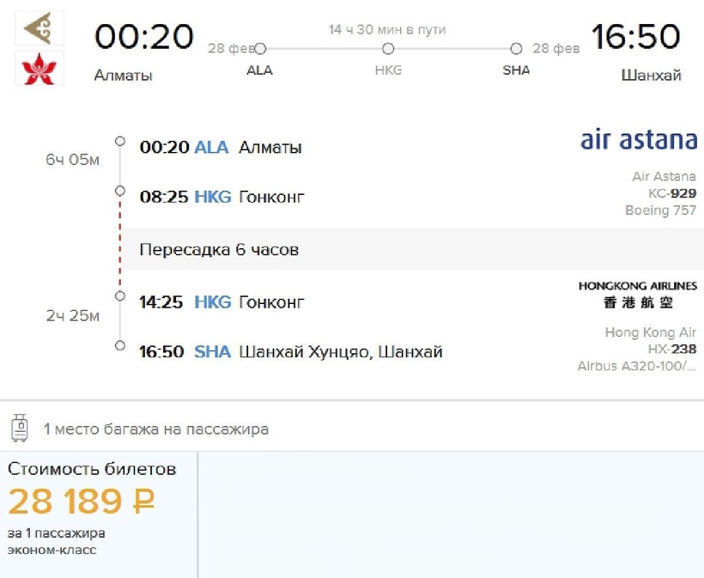Click flight number HX-238

(x=671, y=349)
